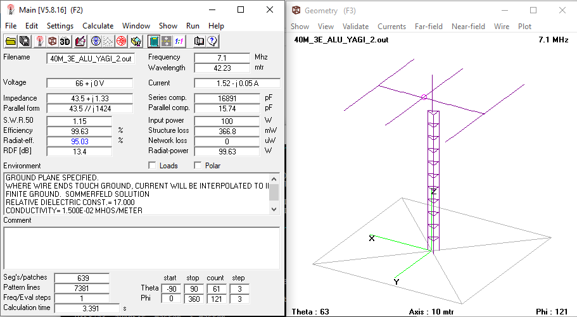Open the Show menu in Geometry window
This screenshot has height=317, width=577.
click(300, 27)
